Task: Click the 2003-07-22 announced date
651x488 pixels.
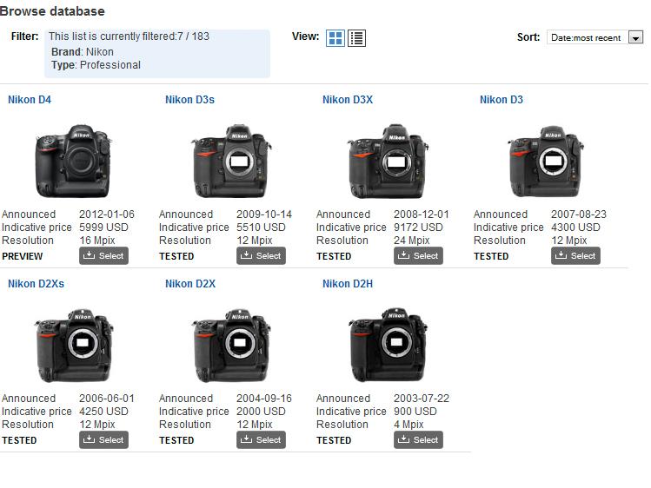Action: [422, 399]
